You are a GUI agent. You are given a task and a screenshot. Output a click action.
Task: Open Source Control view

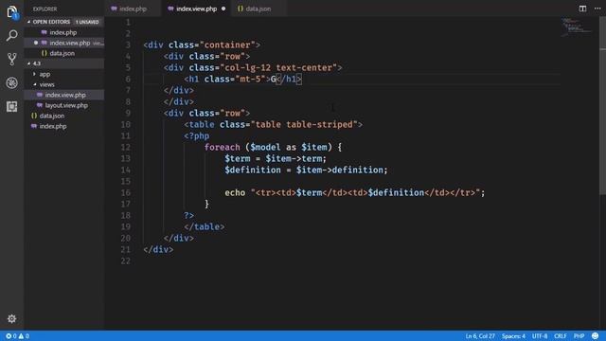pyautogui.click(x=12, y=59)
